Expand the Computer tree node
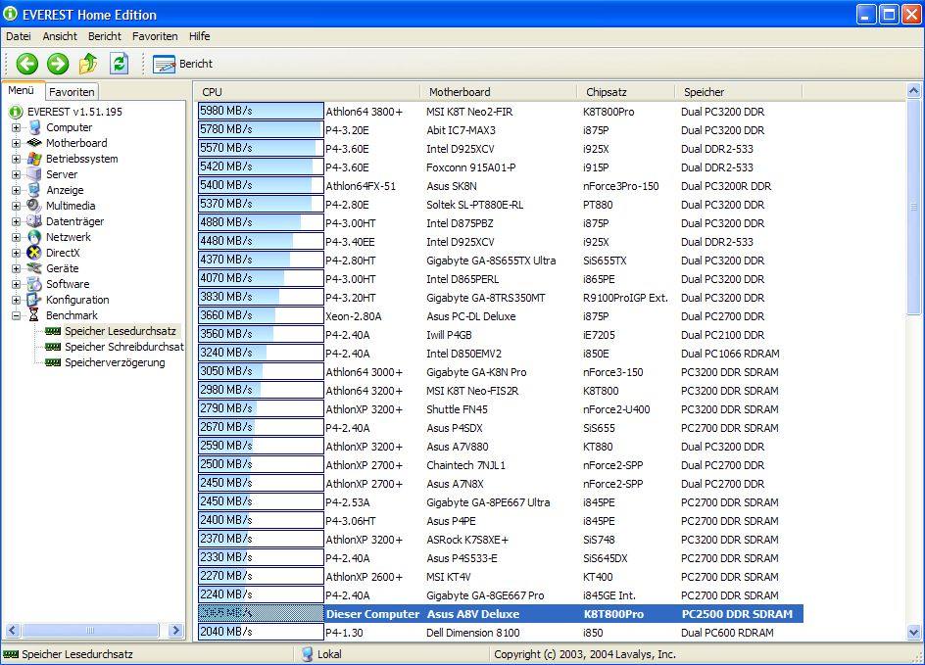 16,127
